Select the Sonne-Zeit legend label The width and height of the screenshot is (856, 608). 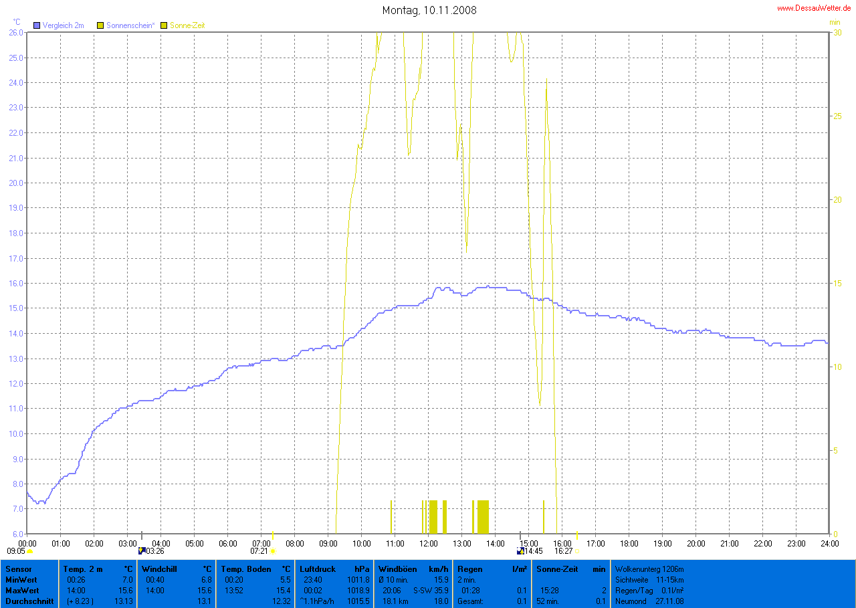coord(187,25)
